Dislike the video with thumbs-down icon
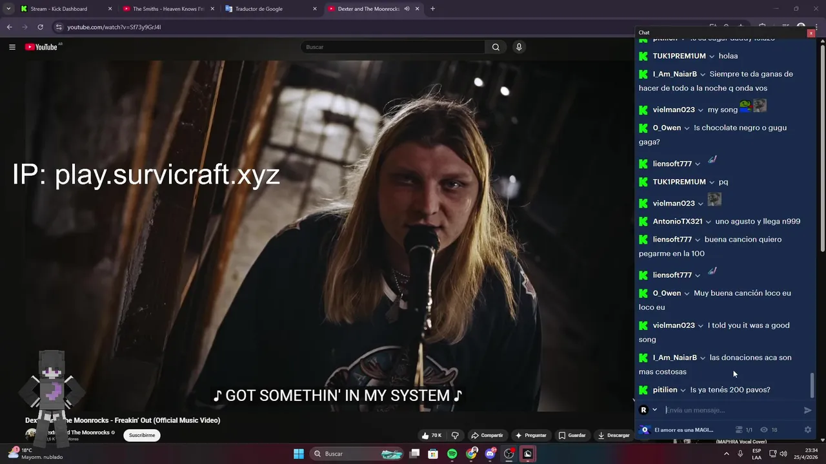826x464 pixels. coord(455,435)
